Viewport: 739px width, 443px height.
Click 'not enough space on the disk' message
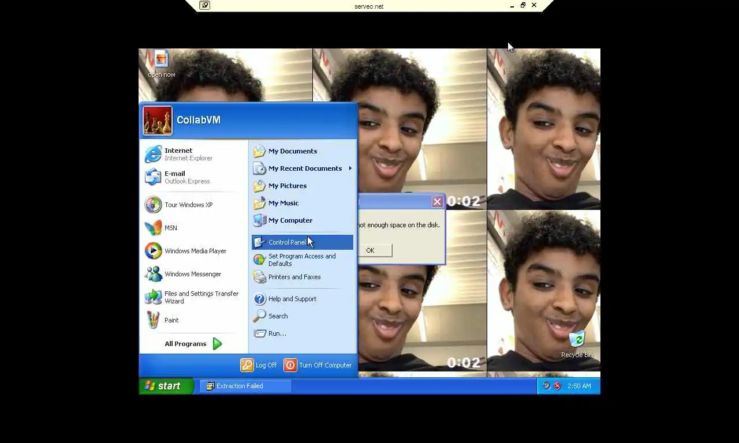pos(399,225)
